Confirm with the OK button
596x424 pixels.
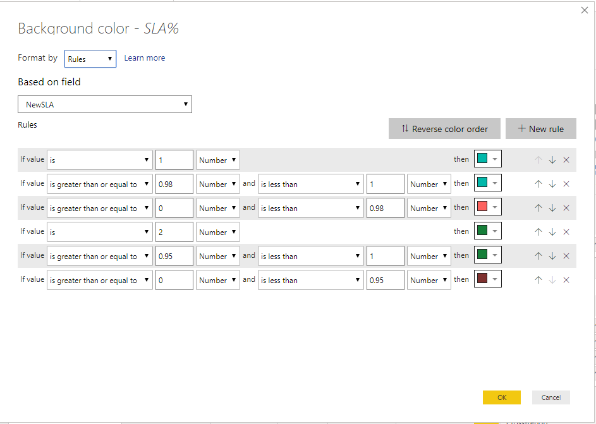(502, 397)
